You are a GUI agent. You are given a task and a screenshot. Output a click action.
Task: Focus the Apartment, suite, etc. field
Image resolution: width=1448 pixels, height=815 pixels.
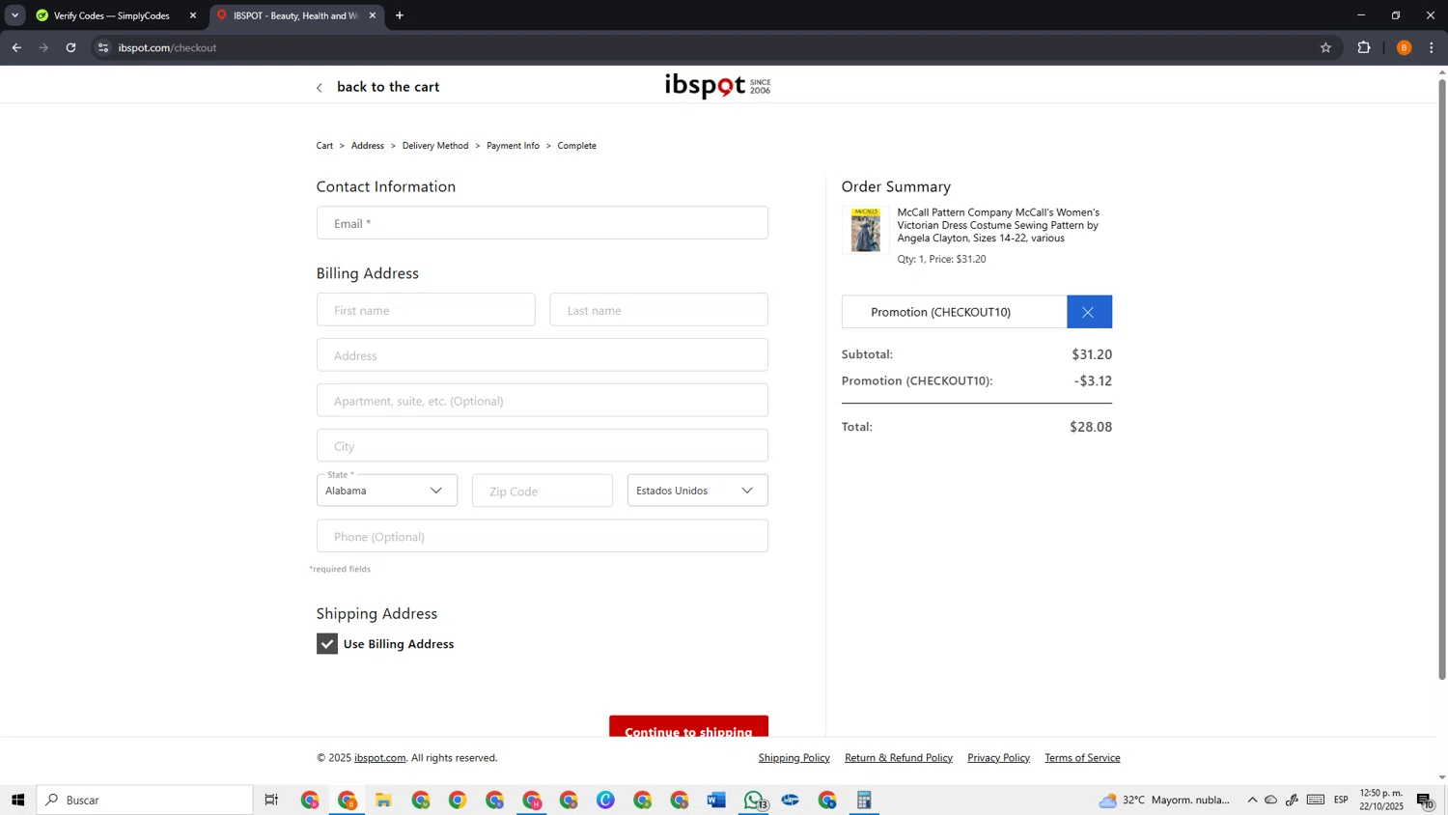pyautogui.click(x=543, y=401)
